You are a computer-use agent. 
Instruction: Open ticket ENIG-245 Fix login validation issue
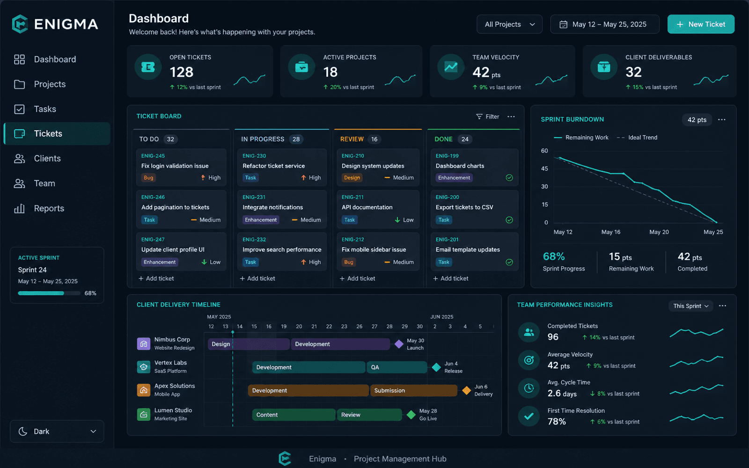point(181,167)
